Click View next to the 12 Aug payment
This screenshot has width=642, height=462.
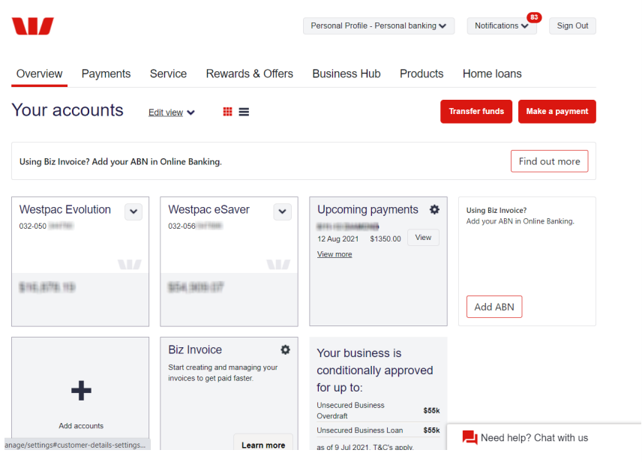(x=423, y=237)
